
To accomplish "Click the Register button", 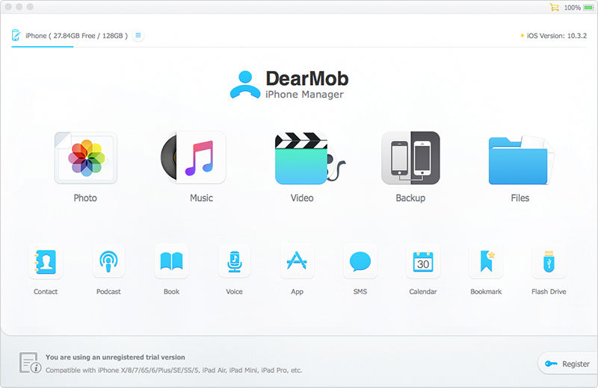I will click(567, 363).
